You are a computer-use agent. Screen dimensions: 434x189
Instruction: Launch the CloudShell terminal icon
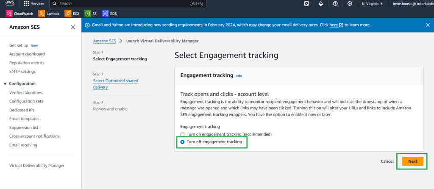pyautogui.click(x=306, y=3)
